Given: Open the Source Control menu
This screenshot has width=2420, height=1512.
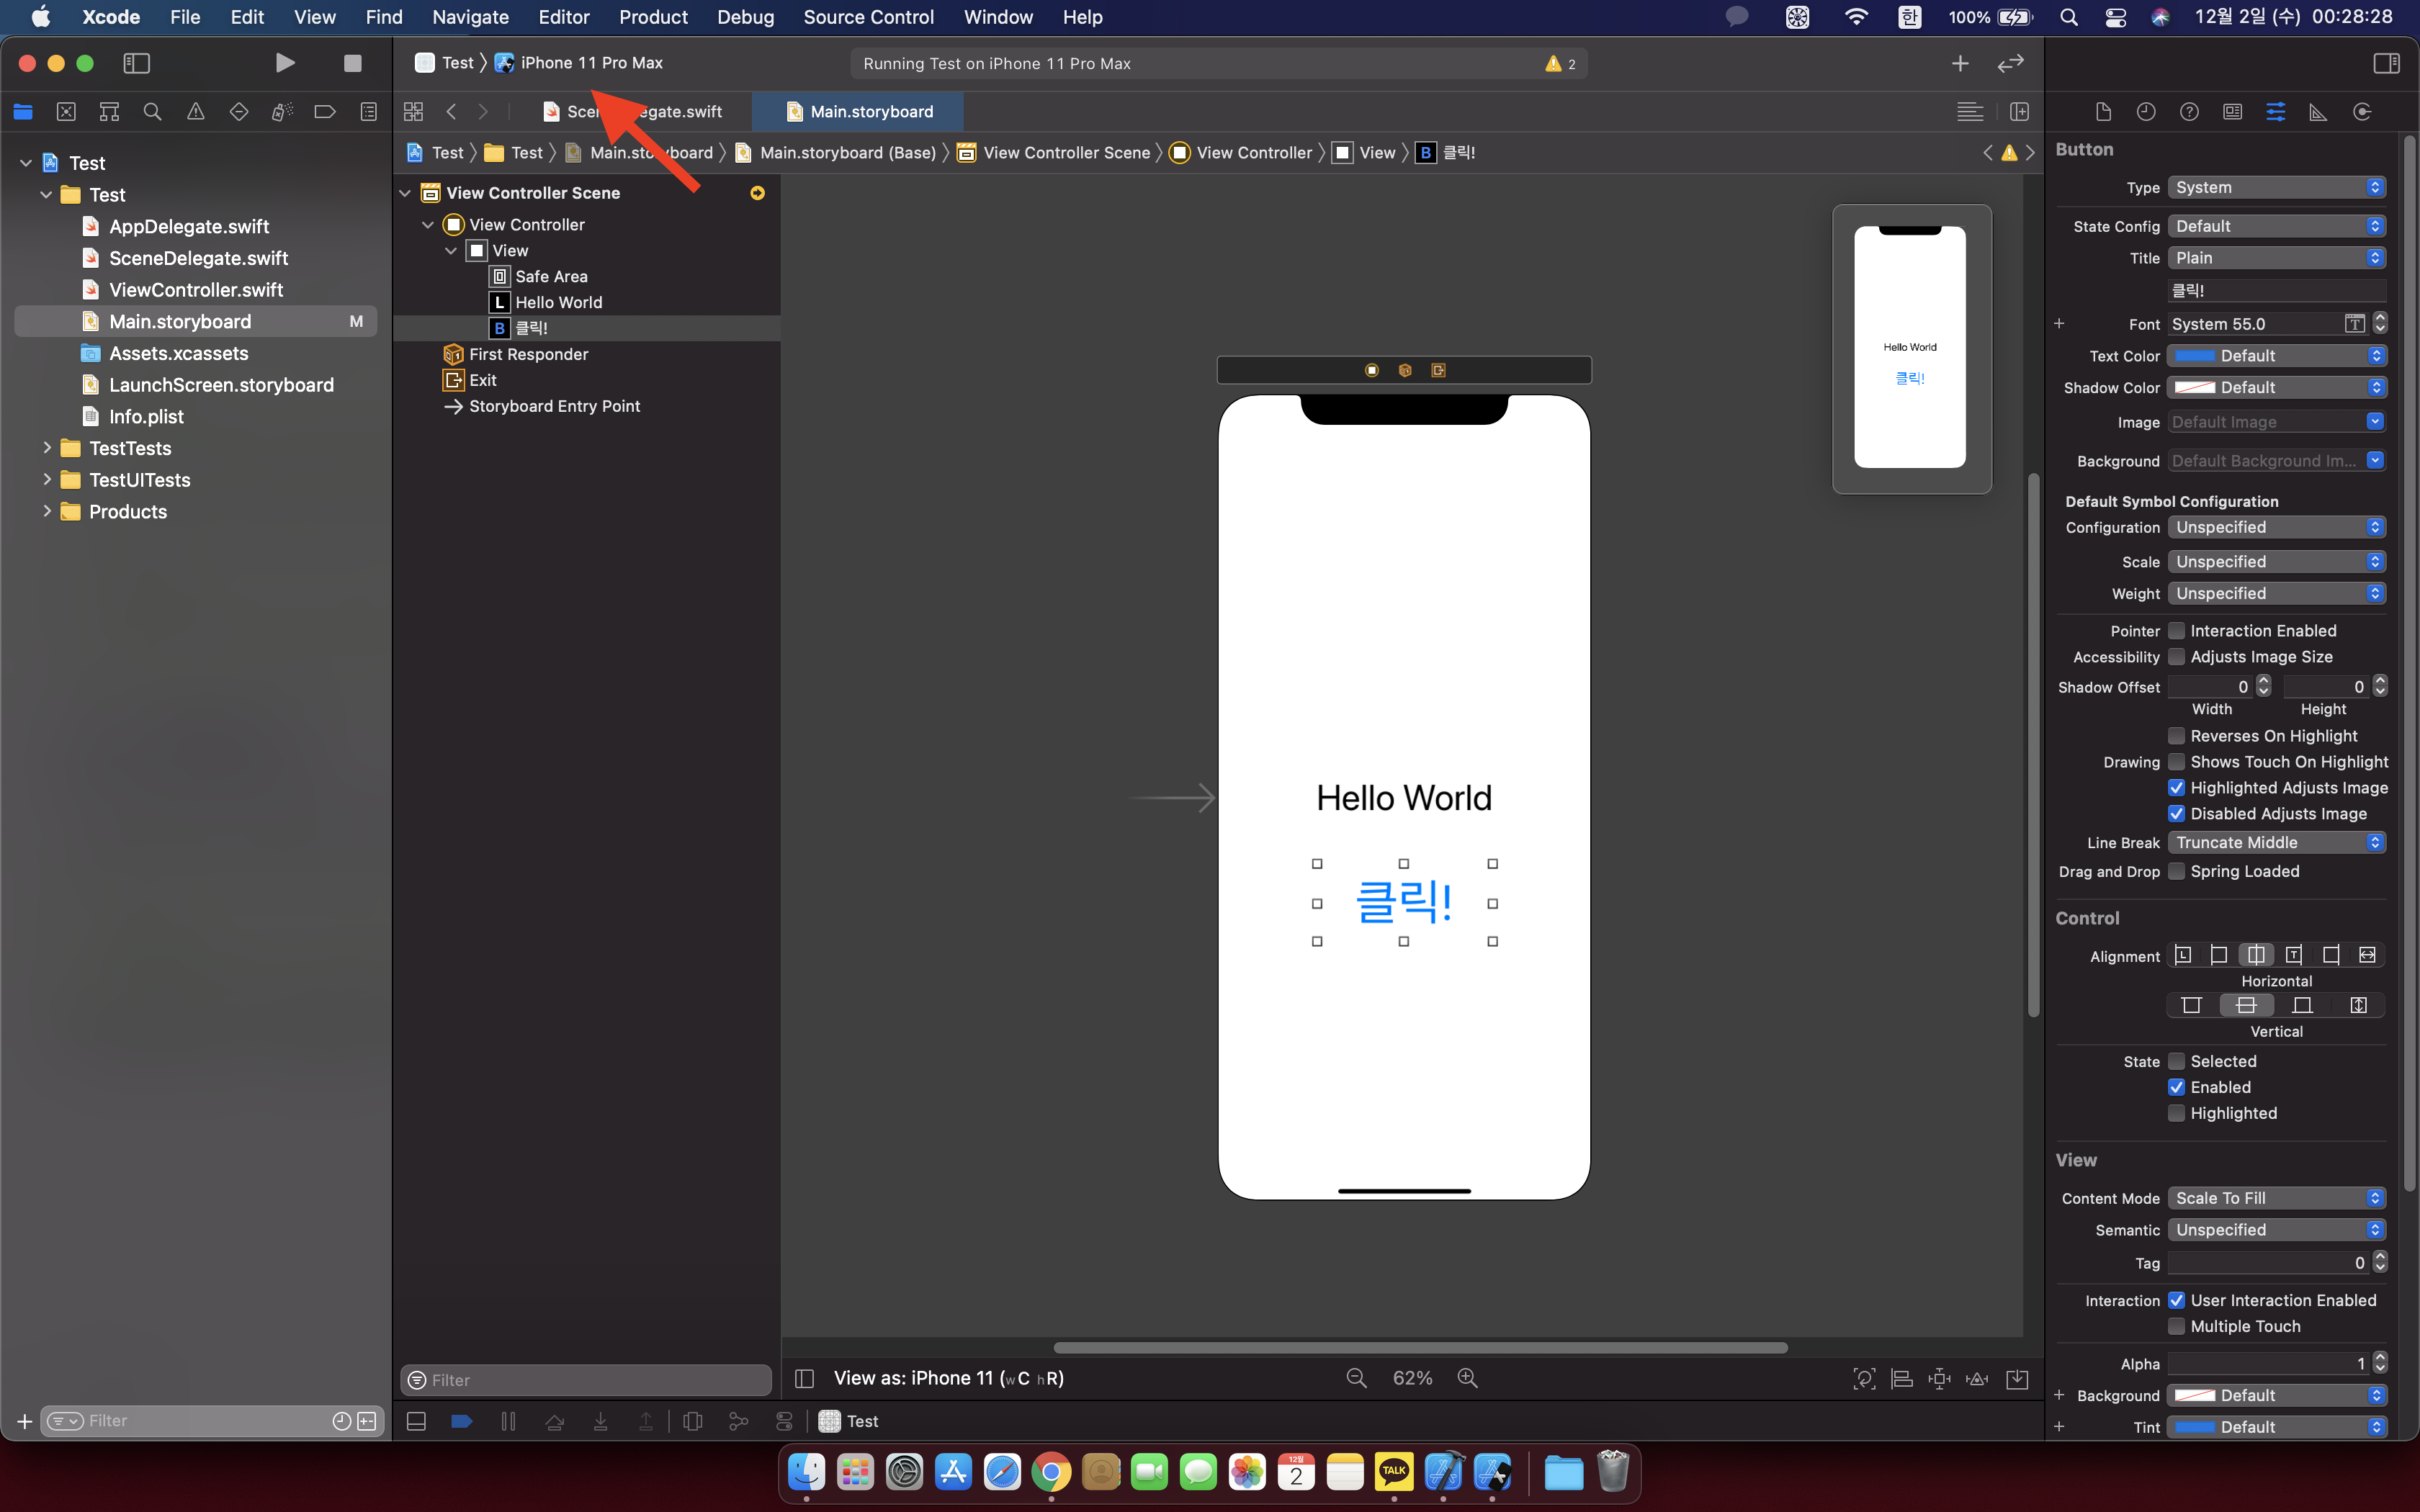Looking at the screenshot, I should click(868, 17).
